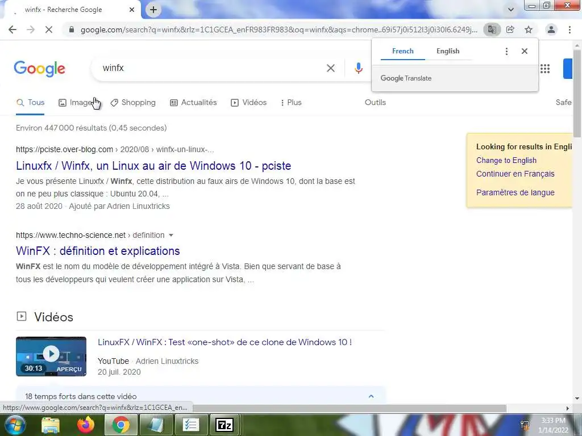The width and height of the screenshot is (582, 436).
Task: Share this page via the share icon
Action: tap(510, 30)
